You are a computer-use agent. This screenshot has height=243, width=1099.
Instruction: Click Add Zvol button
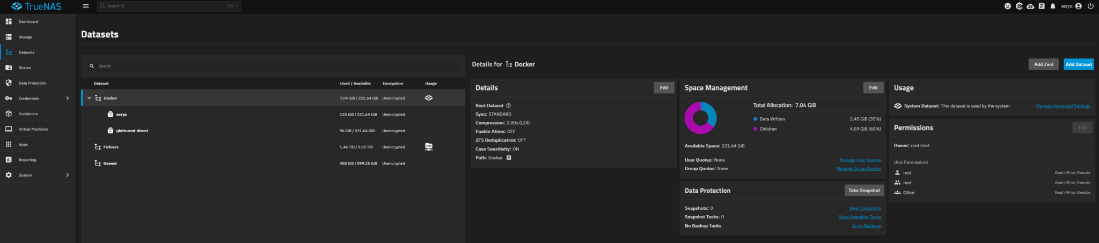1044,64
